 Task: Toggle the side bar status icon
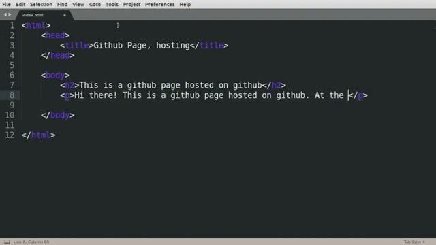pos(7,242)
